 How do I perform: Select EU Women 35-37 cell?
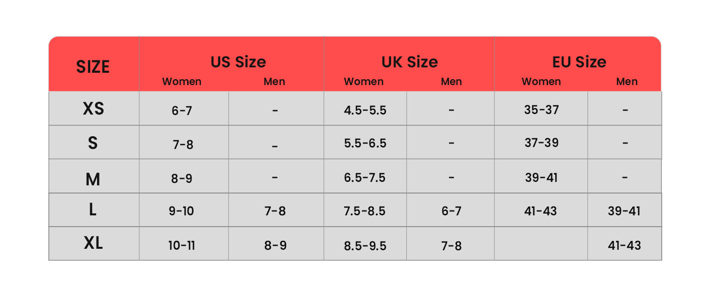point(542,109)
